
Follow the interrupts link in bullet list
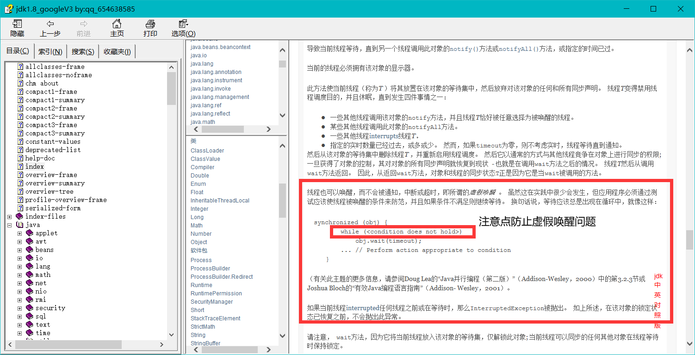coord(384,136)
